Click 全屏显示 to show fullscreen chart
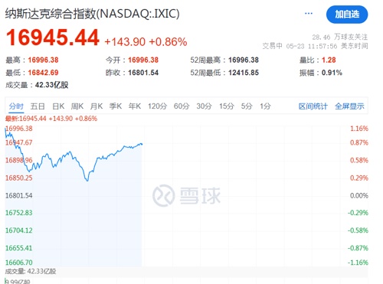The image size is (383, 284). pos(349,106)
